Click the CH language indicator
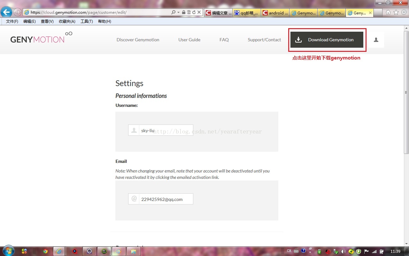This screenshot has height=256, width=409. click(x=289, y=251)
